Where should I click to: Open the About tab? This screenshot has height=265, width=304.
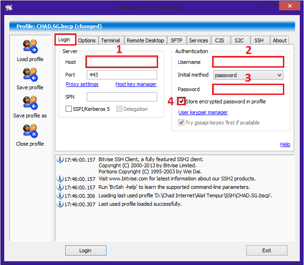click(280, 40)
